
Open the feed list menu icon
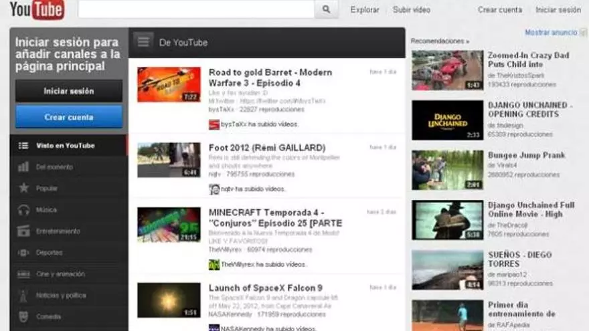pyautogui.click(x=143, y=42)
